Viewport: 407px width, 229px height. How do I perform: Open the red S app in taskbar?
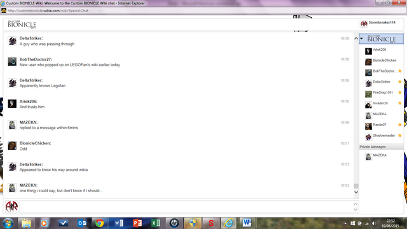click(211, 223)
